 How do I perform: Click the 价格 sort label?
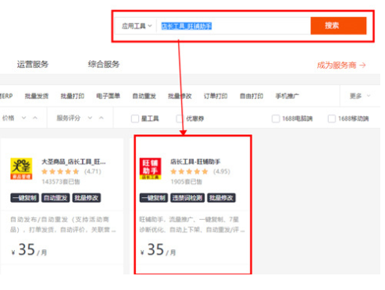8,118
